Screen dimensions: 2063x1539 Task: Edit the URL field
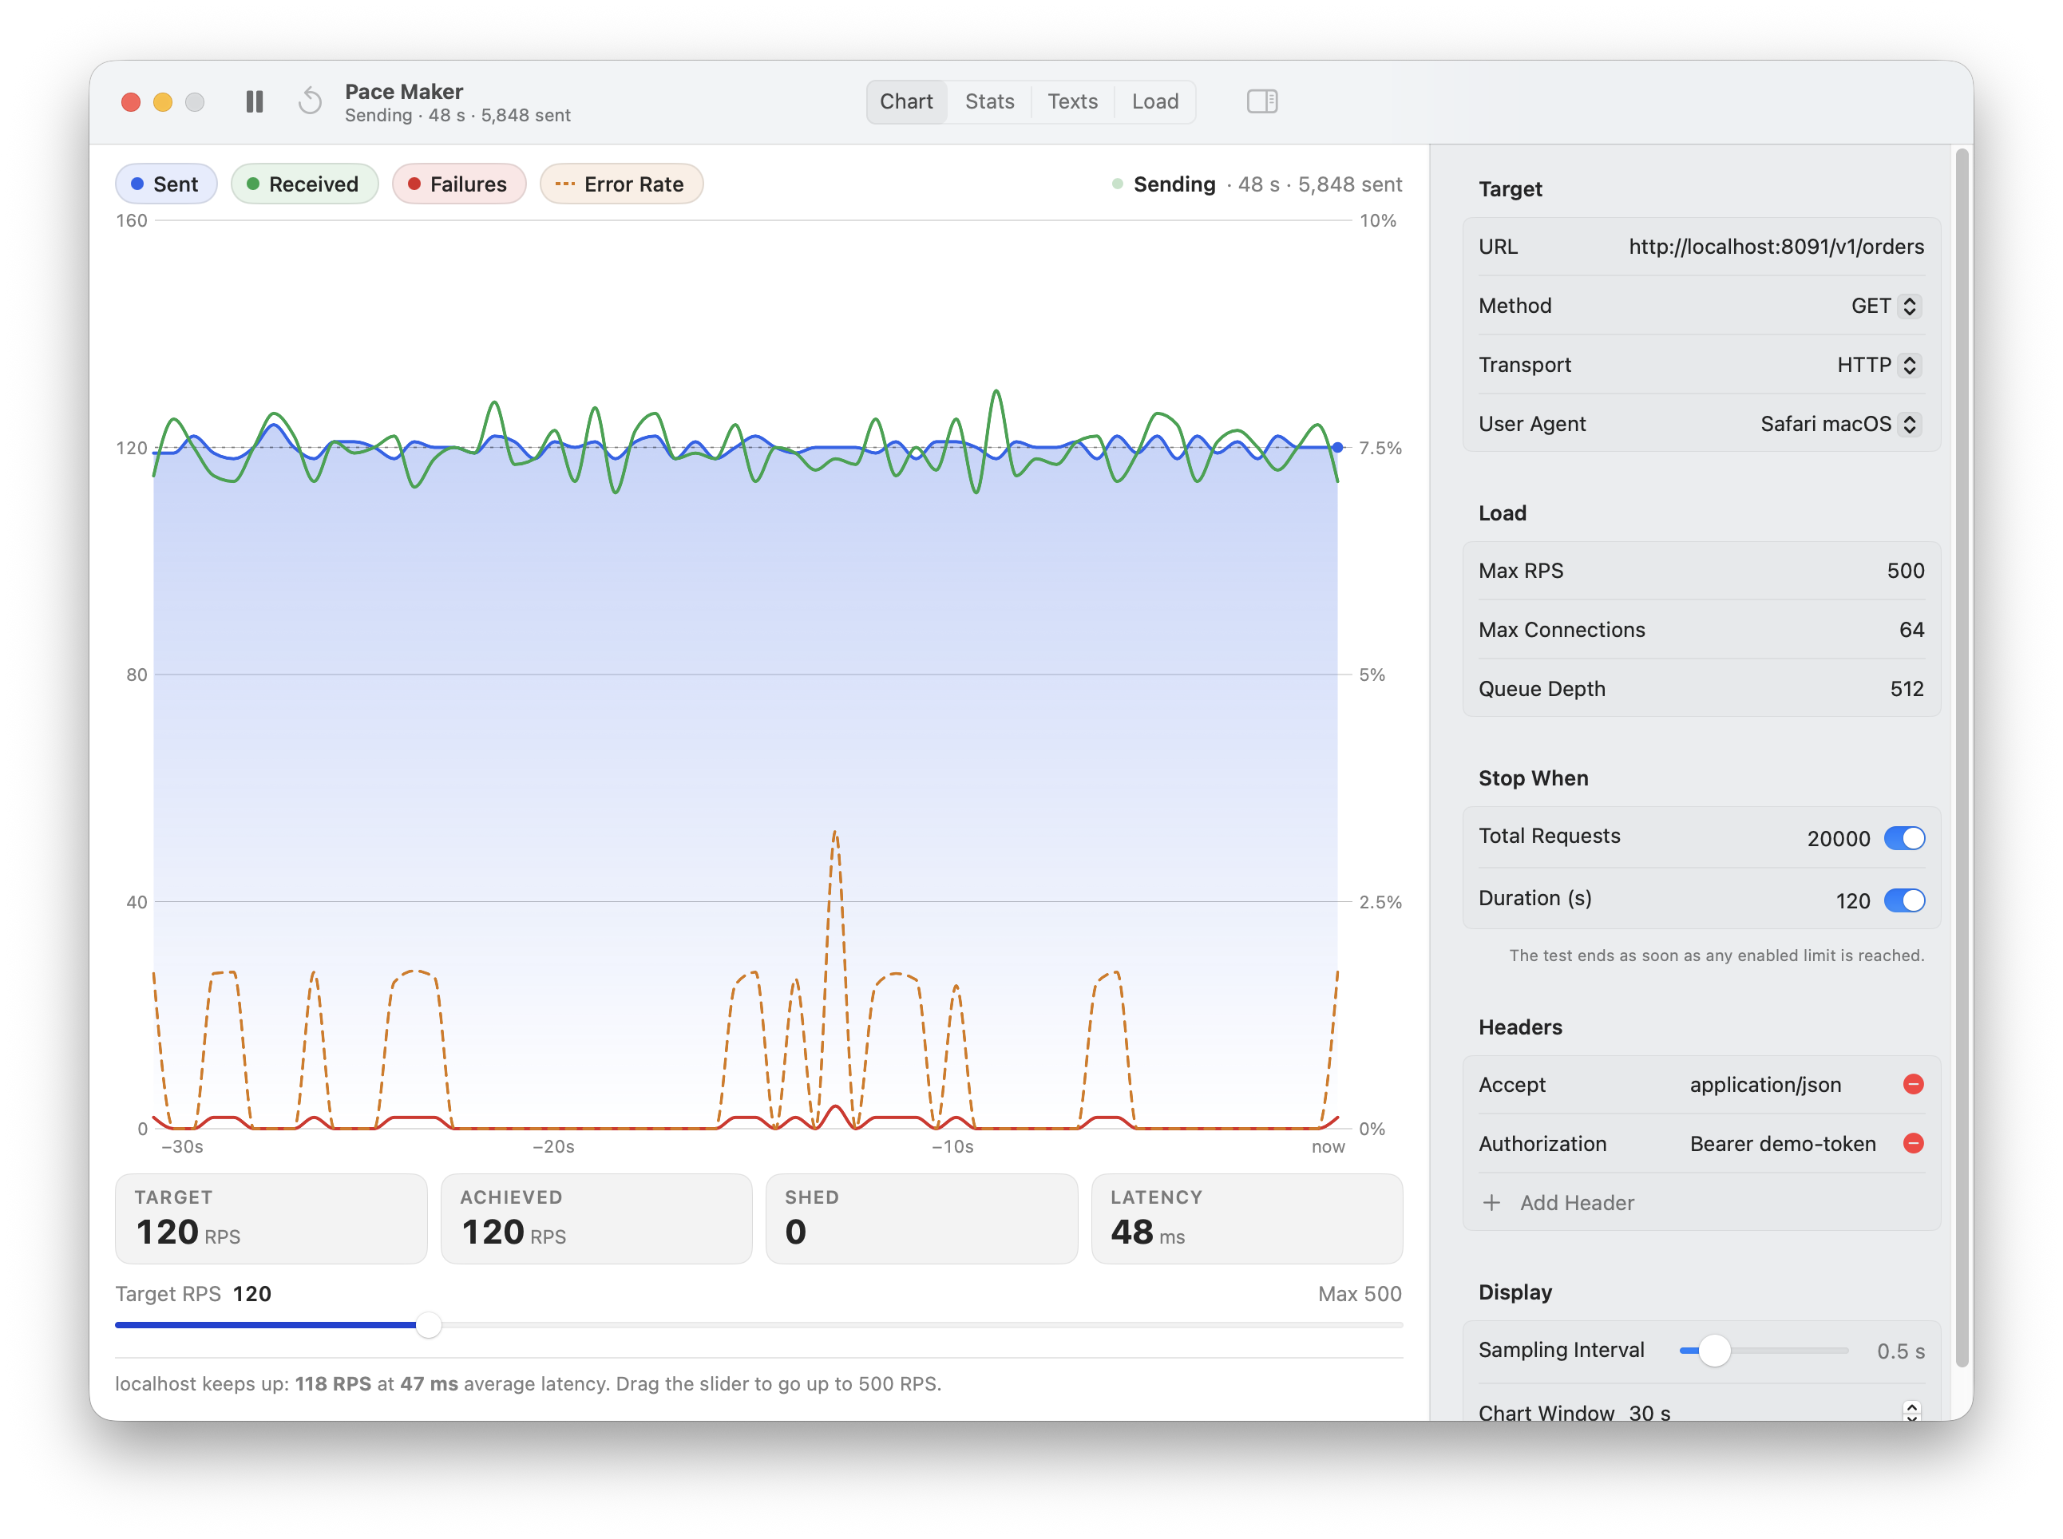coord(1775,247)
